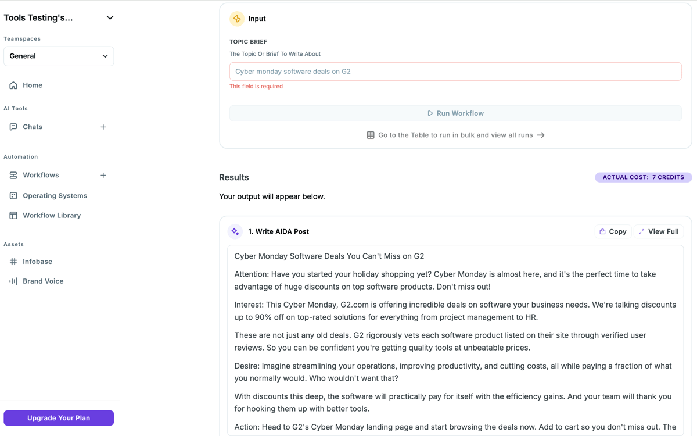The image size is (697, 436).
Task: Open the Table to run in bulk
Action: coord(455,135)
